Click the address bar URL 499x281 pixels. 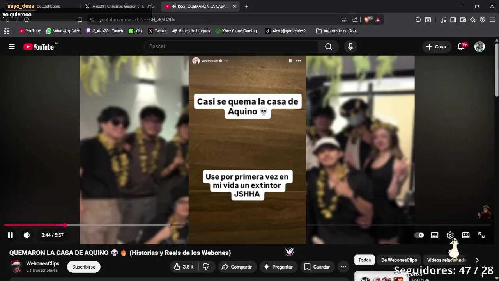tap(137, 20)
